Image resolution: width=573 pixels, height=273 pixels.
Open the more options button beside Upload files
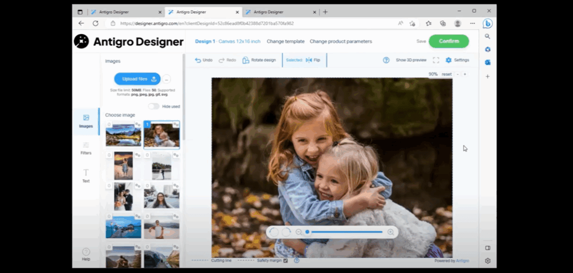tap(166, 79)
